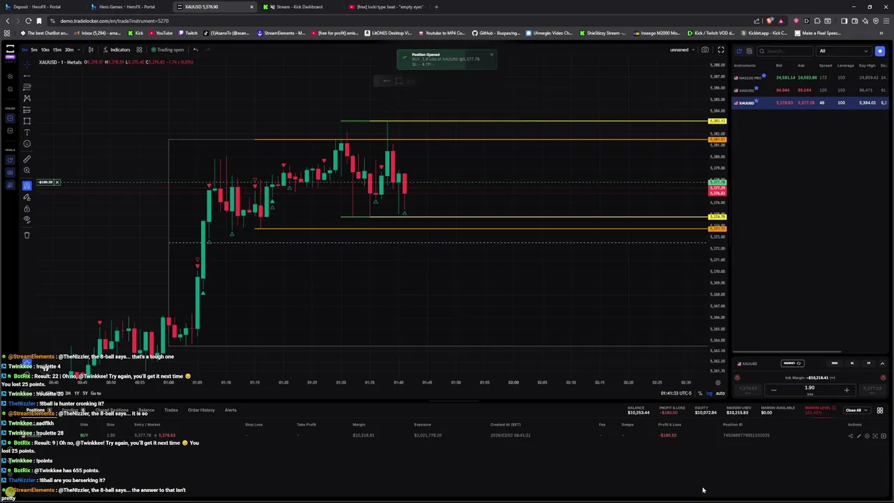Select the crosshair cursor tool
Image resolution: width=894 pixels, height=503 pixels.
click(x=27, y=64)
